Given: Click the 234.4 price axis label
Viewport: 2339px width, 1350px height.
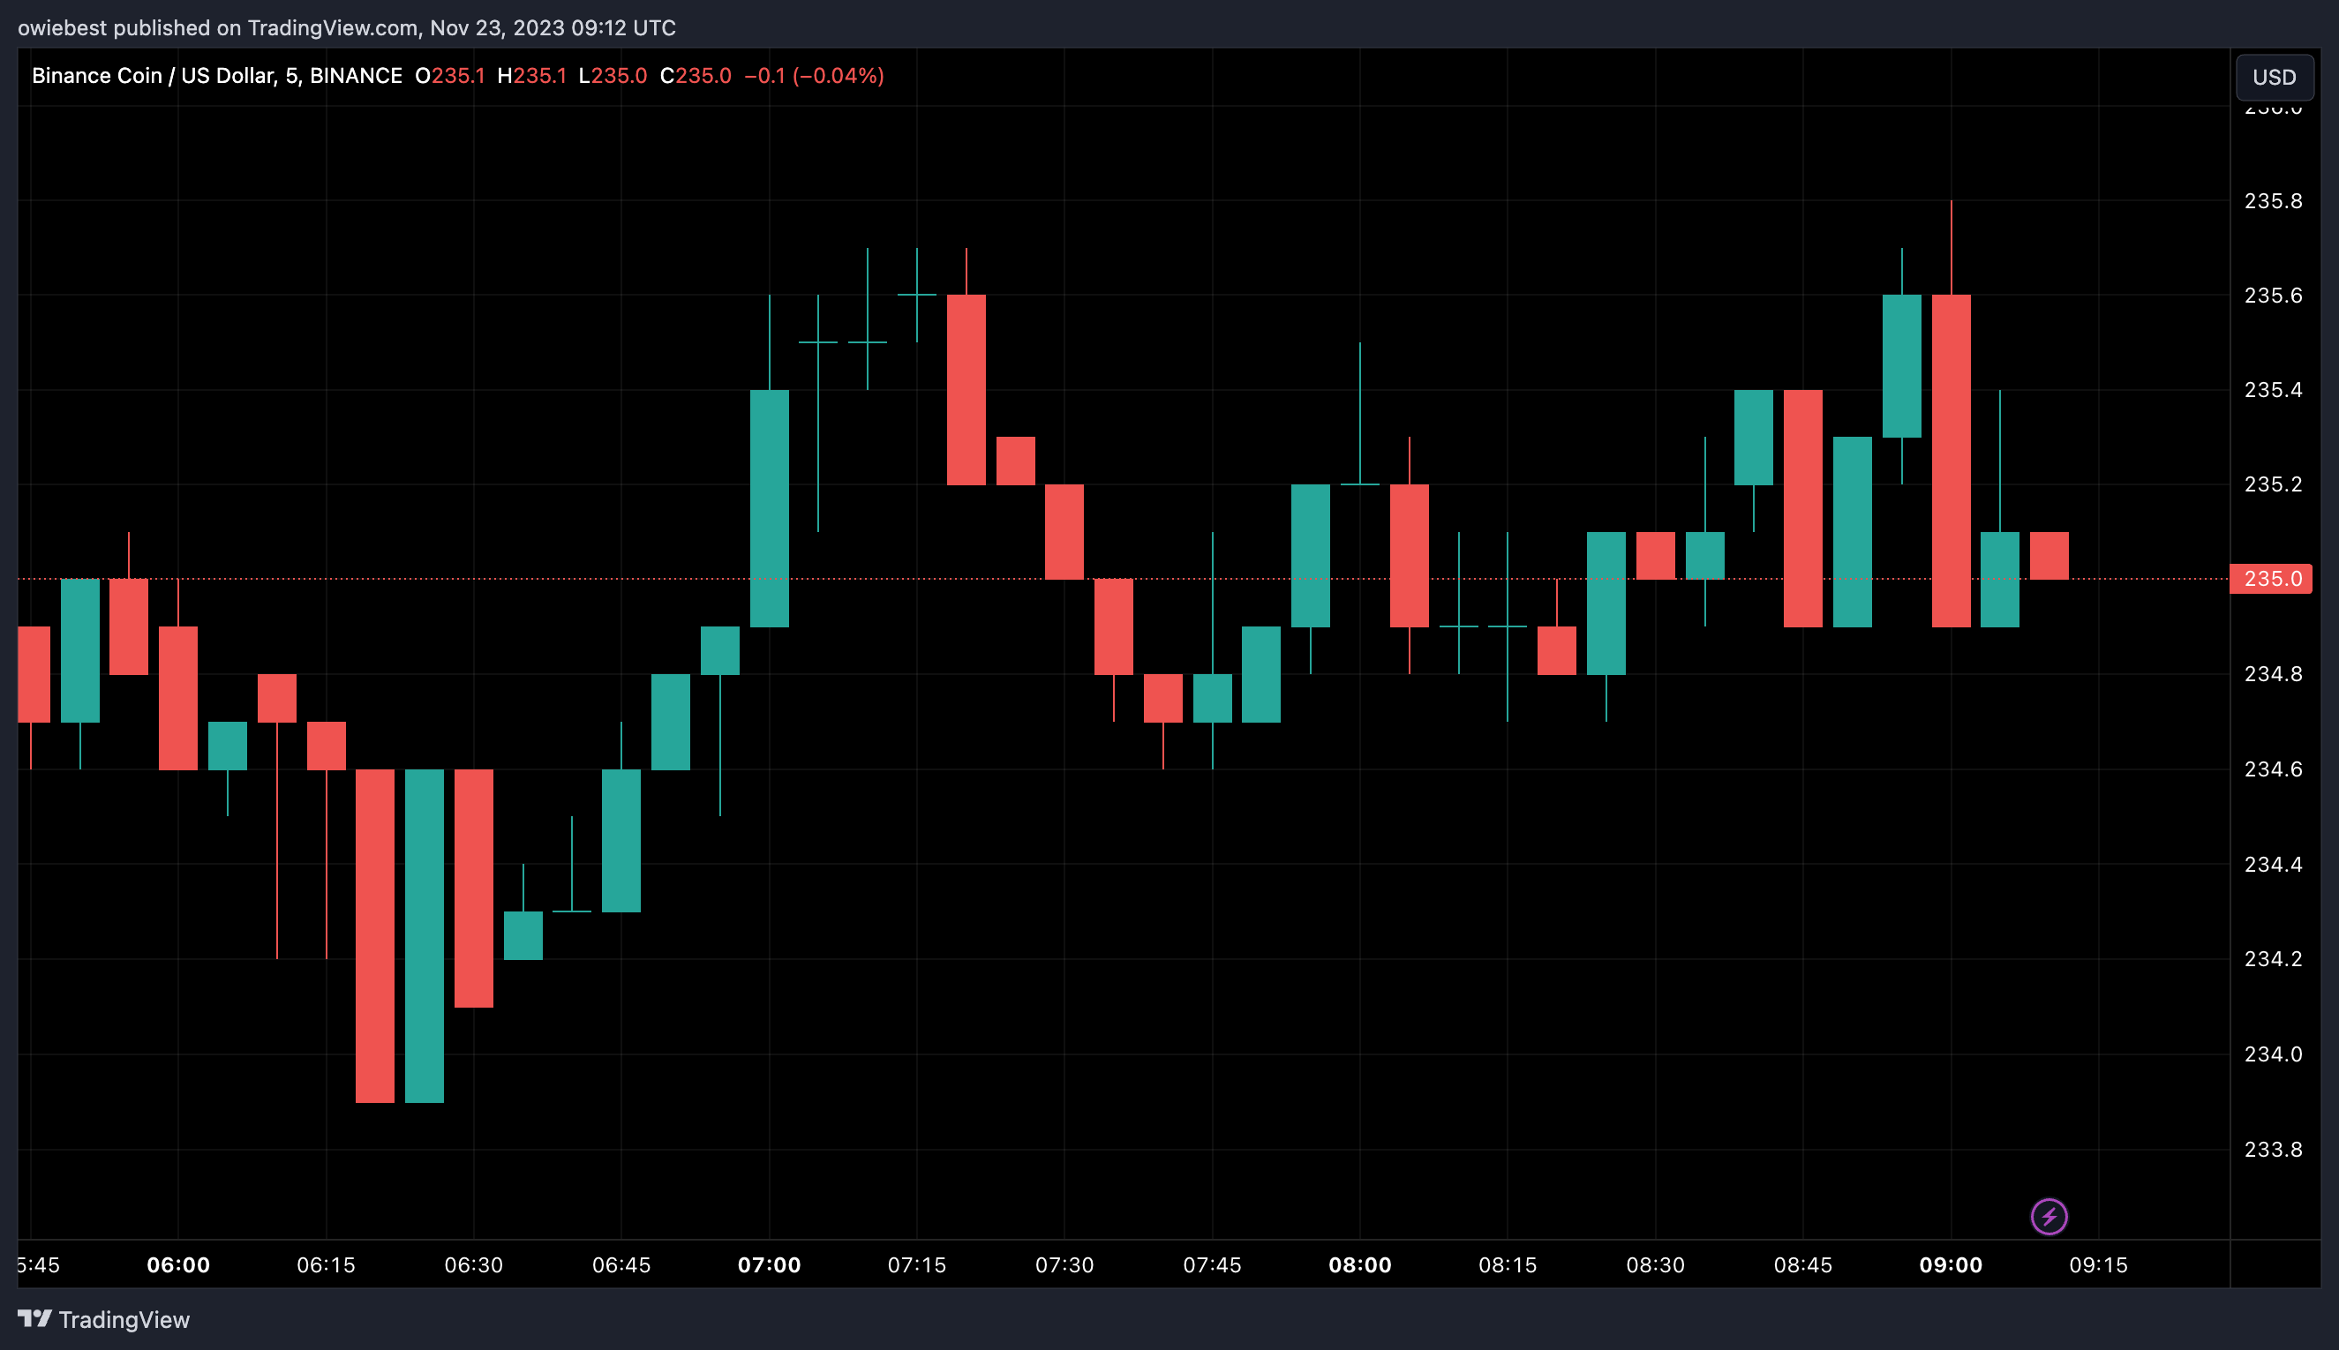Looking at the screenshot, I should pos(2272,864).
